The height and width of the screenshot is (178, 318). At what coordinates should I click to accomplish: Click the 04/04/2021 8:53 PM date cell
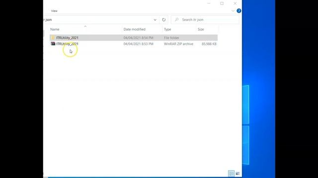click(x=138, y=44)
